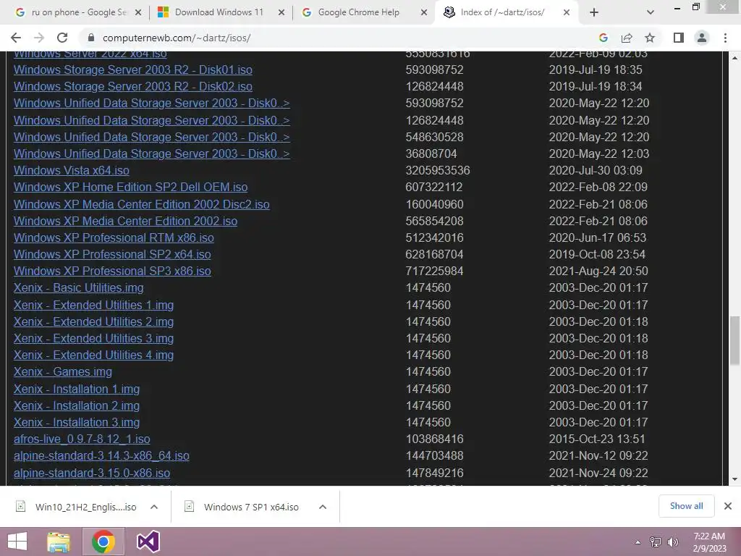
Task: Open Xenix - Games.img
Action: pos(63,372)
